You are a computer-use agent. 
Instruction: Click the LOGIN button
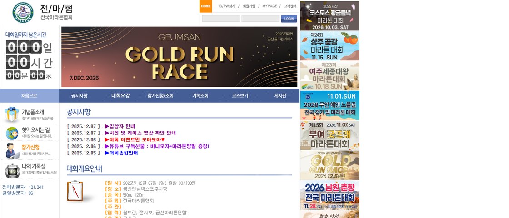[289, 19]
